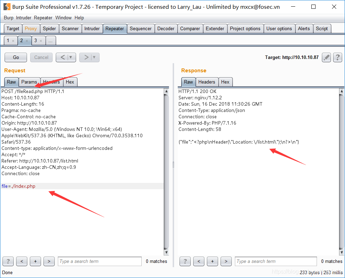Click the edit target pencil icon
345x278 pixels.
326,58
